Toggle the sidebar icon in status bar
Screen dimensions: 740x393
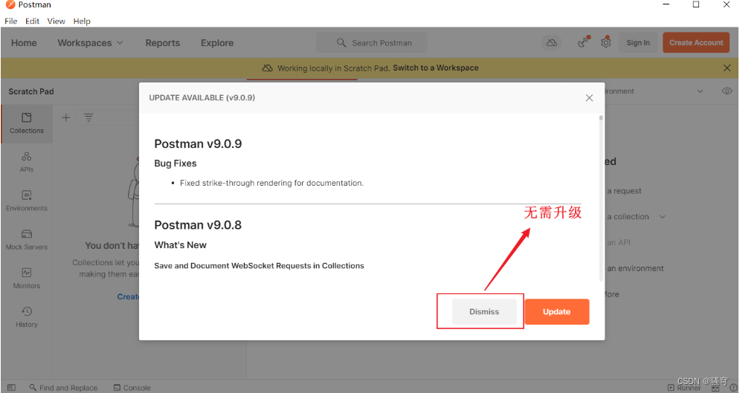click(11, 387)
